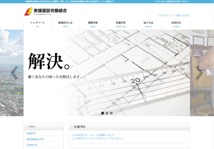Open トップページ (Top) navigation tab
Viewport: 214px width, 149px height.
pyautogui.click(x=37, y=24)
